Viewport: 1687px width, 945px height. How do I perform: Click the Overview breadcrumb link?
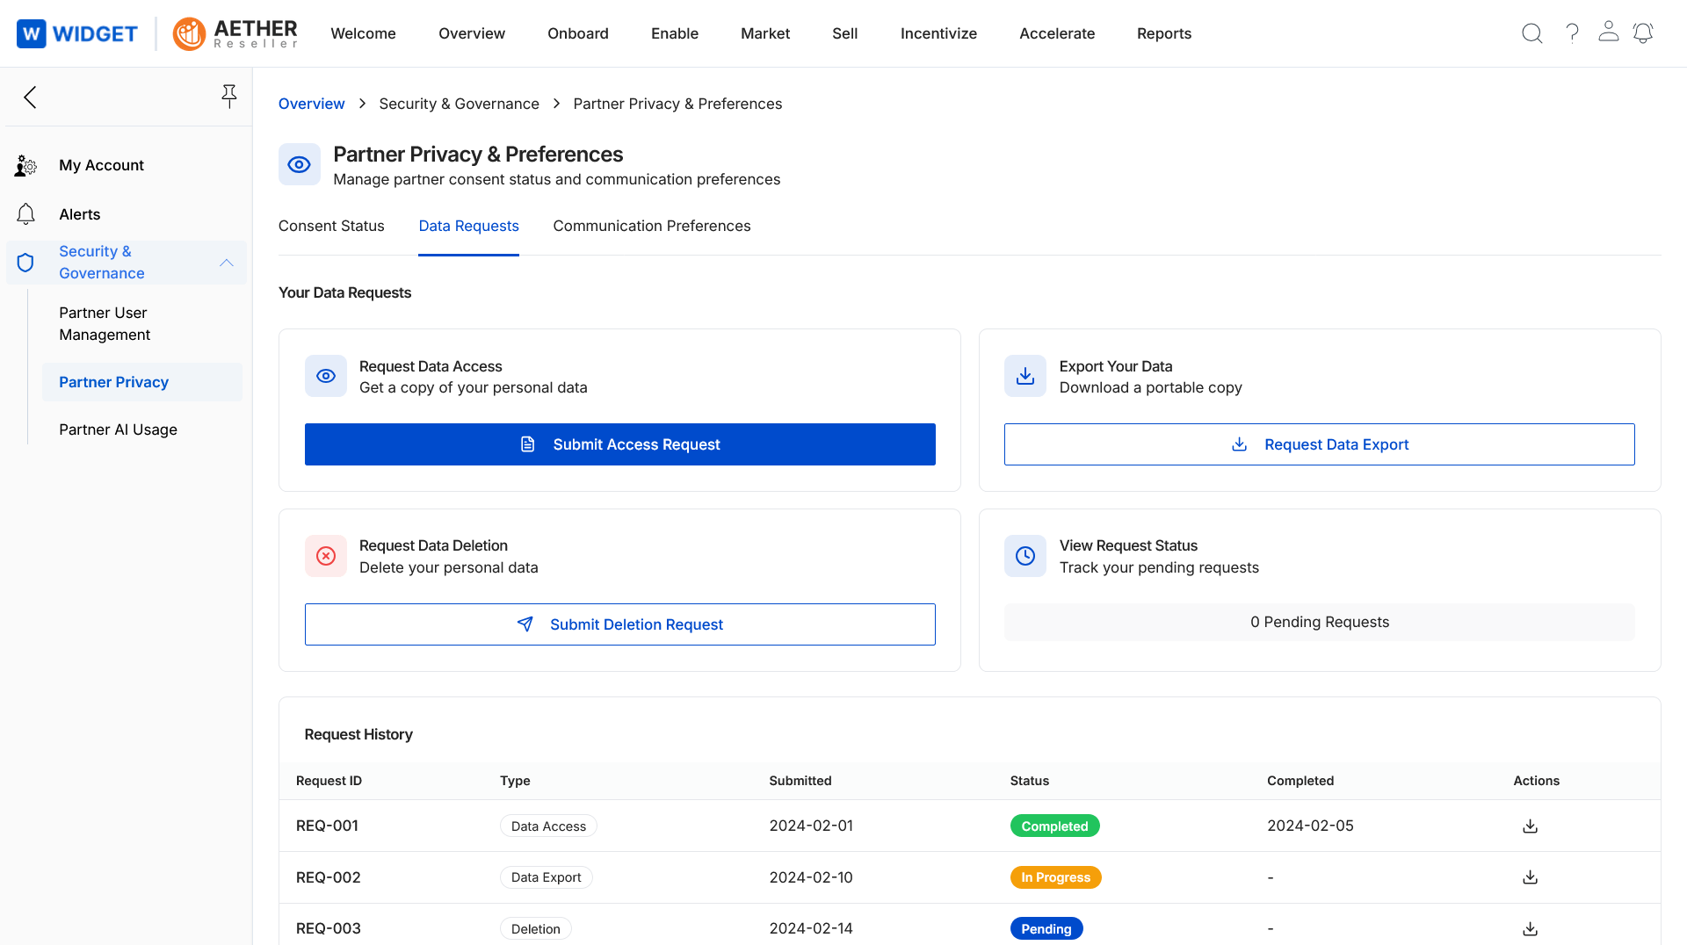[311, 104]
